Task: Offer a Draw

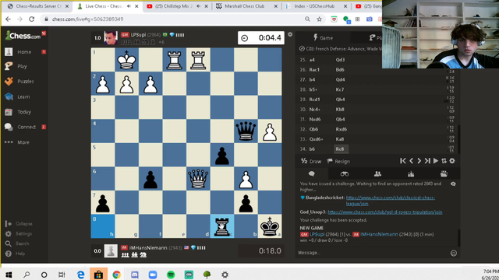Action: coord(311,161)
